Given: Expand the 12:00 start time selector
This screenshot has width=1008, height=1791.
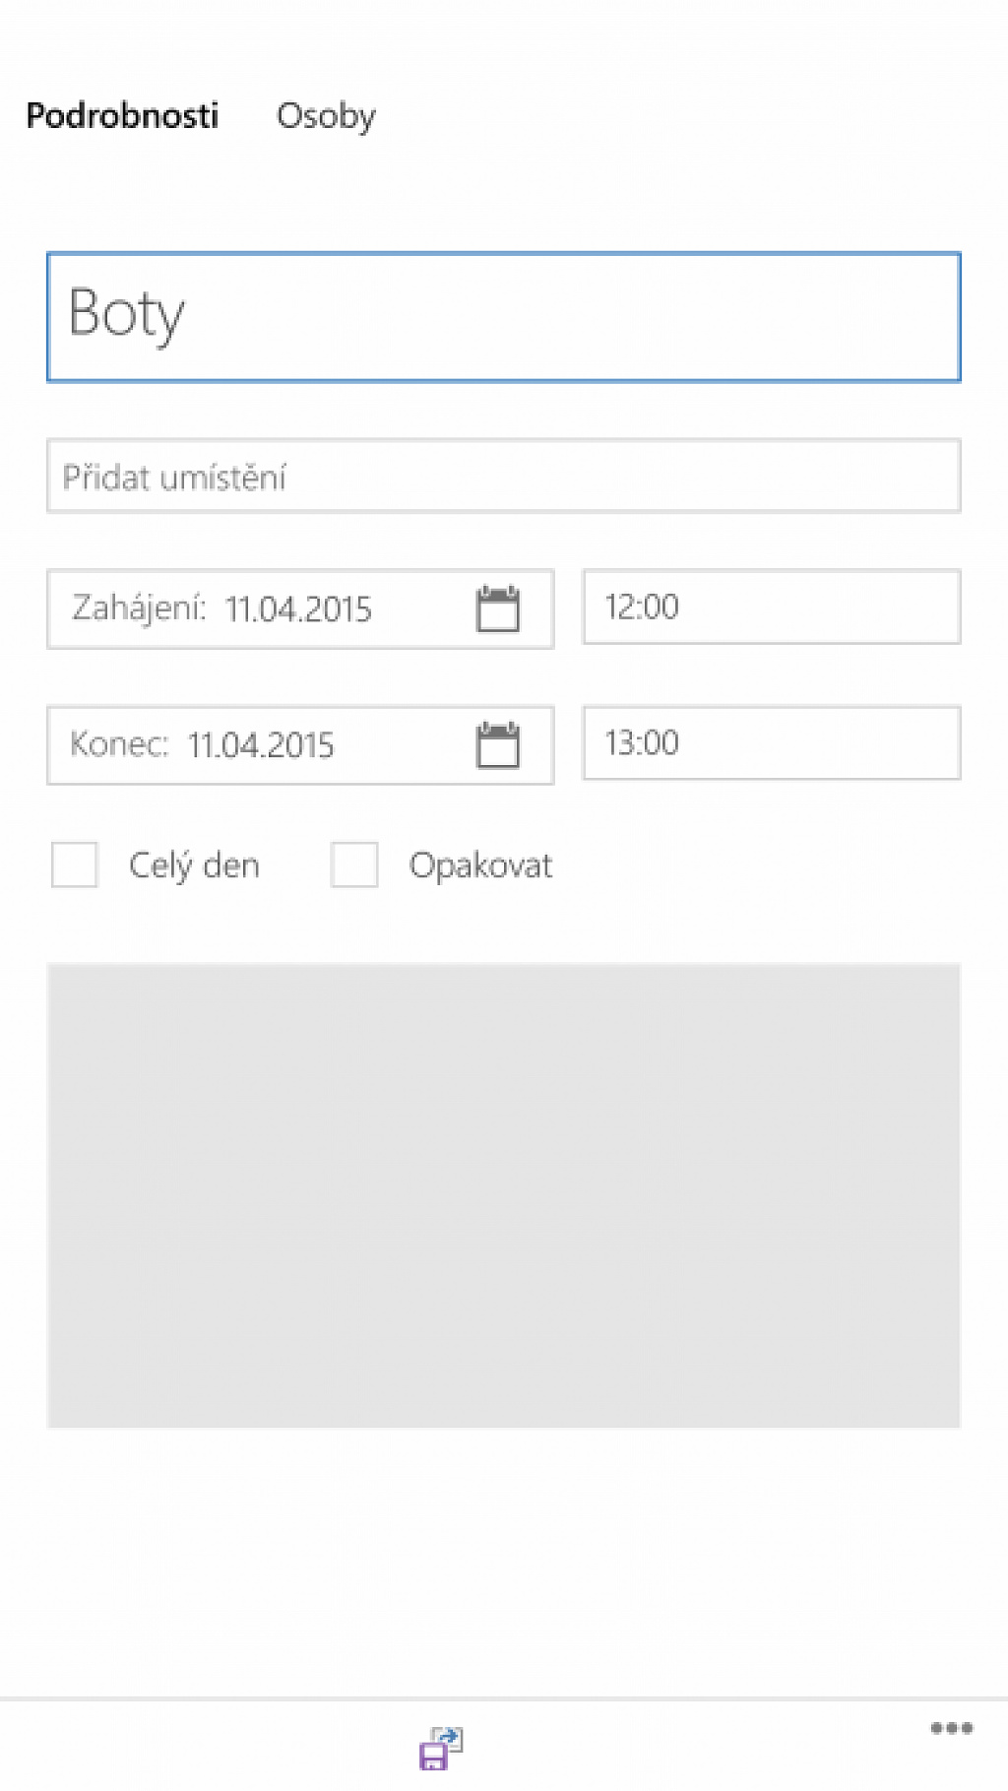Looking at the screenshot, I should (772, 607).
